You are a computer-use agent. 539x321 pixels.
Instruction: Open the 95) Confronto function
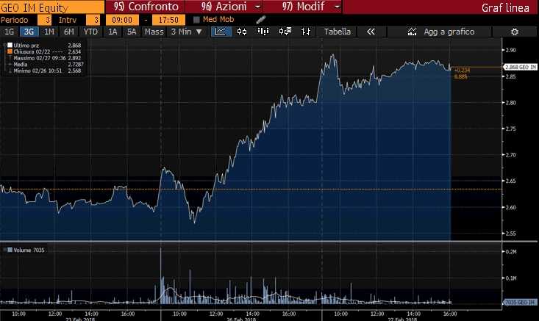pos(145,7)
